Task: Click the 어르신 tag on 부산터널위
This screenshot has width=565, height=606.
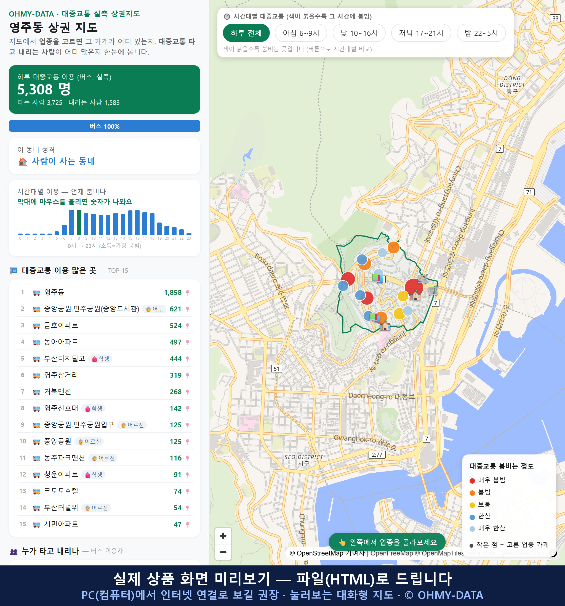Action: [x=96, y=508]
